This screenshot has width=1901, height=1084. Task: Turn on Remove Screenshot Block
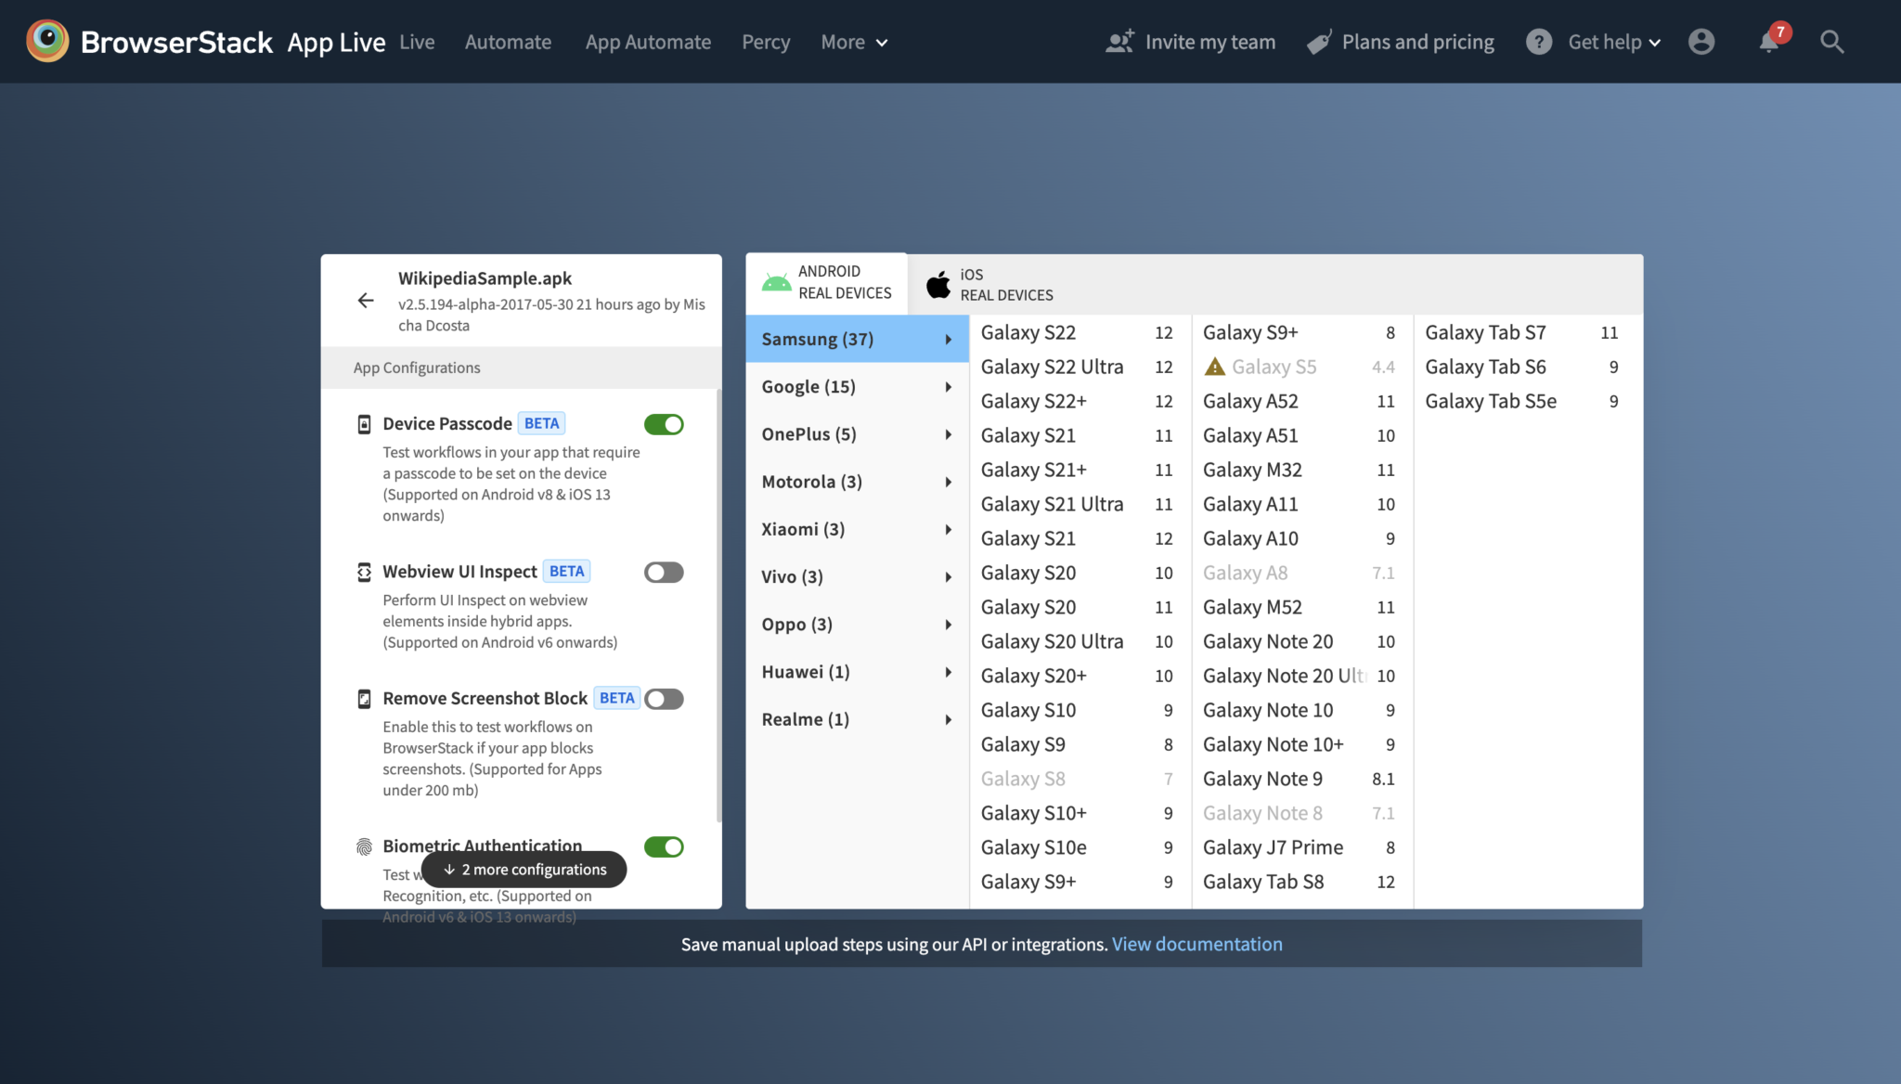(x=664, y=698)
